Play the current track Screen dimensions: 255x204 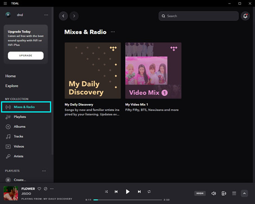pyautogui.click(x=127, y=191)
